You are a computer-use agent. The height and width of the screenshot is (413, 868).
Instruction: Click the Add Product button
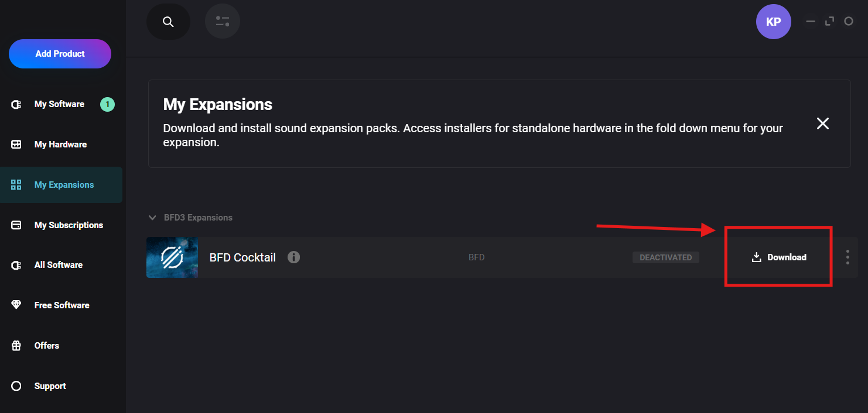coord(60,54)
